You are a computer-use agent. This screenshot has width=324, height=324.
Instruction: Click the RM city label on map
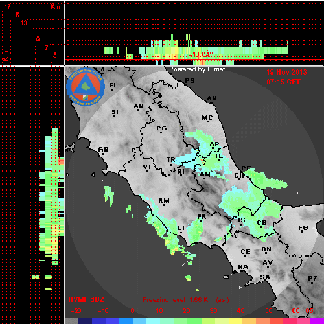click(x=164, y=201)
